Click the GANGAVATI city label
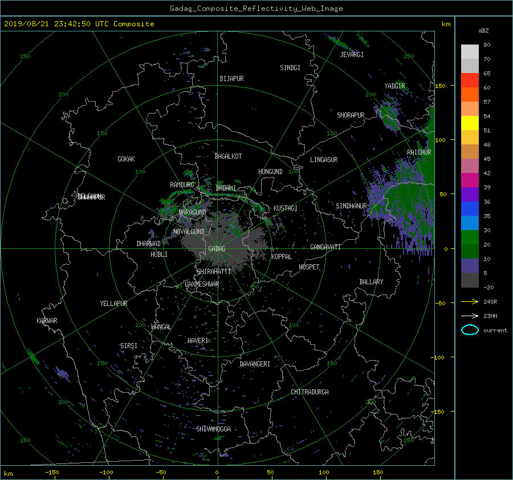The width and height of the screenshot is (513, 480). 325,247
